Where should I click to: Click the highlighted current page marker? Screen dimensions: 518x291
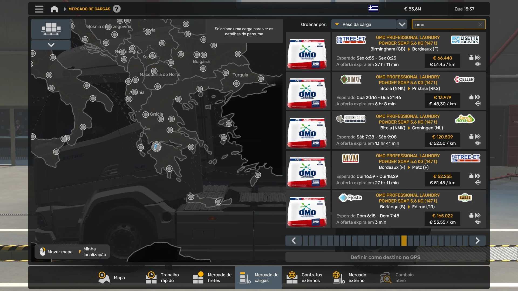point(404,240)
